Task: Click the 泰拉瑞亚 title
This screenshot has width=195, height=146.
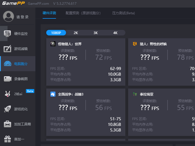Action: [147, 94]
